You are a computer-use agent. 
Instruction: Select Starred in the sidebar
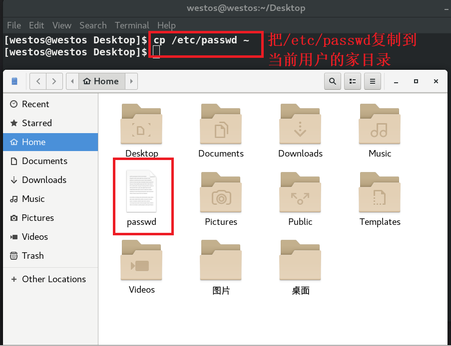[x=50, y=123]
